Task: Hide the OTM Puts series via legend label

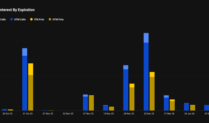Action: click(x=58, y=19)
